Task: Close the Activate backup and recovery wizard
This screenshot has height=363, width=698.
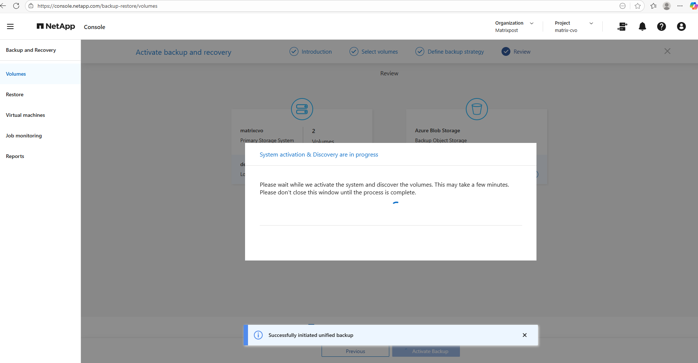Action: (x=667, y=51)
